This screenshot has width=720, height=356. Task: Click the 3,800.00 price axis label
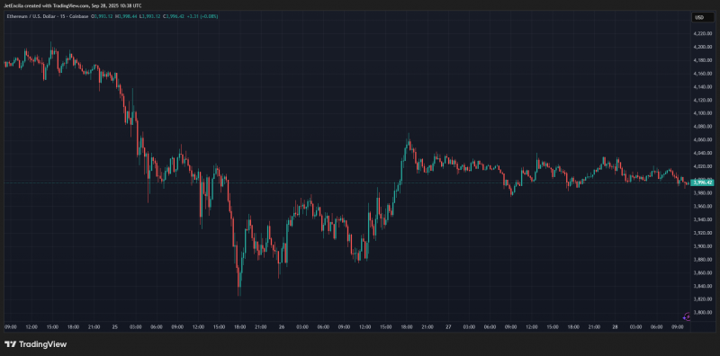point(703,313)
